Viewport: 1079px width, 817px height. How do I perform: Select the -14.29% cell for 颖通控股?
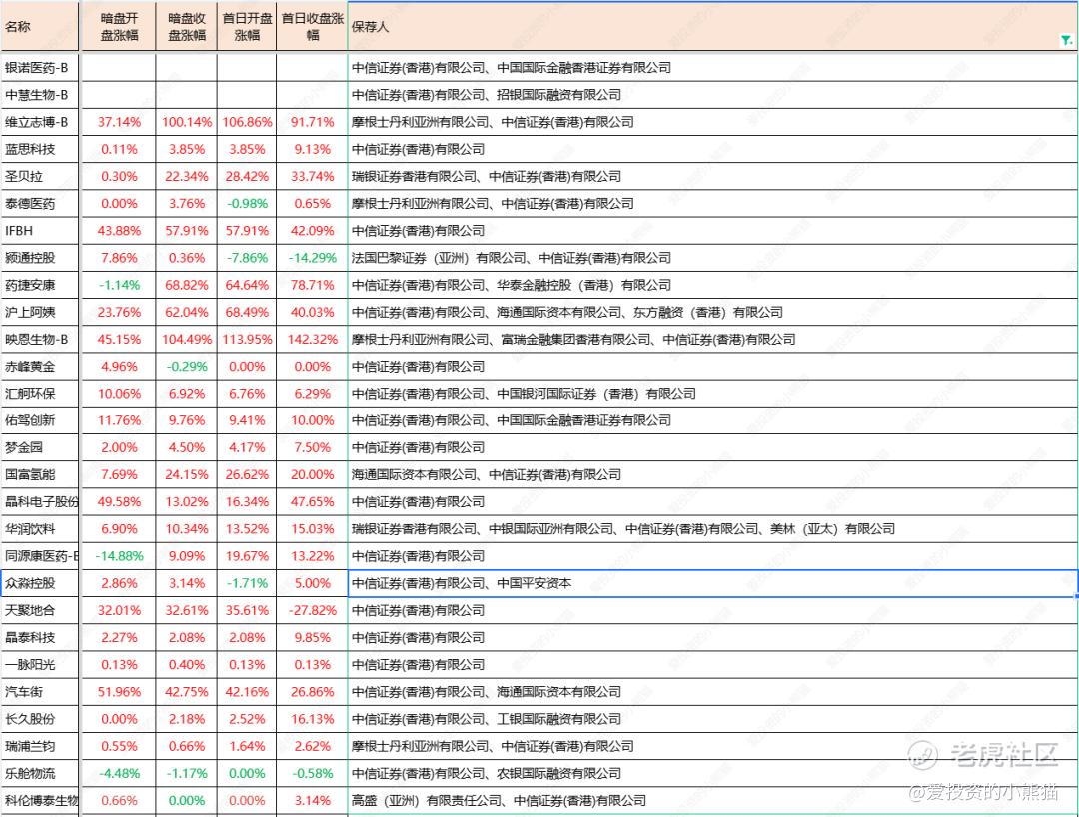pyautogui.click(x=313, y=258)
